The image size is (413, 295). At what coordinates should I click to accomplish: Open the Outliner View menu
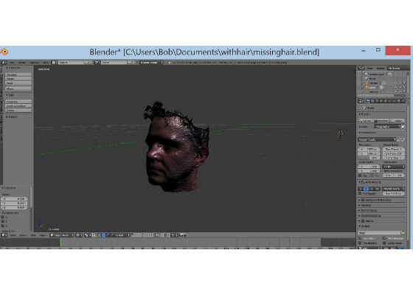[x=370, y=68]
